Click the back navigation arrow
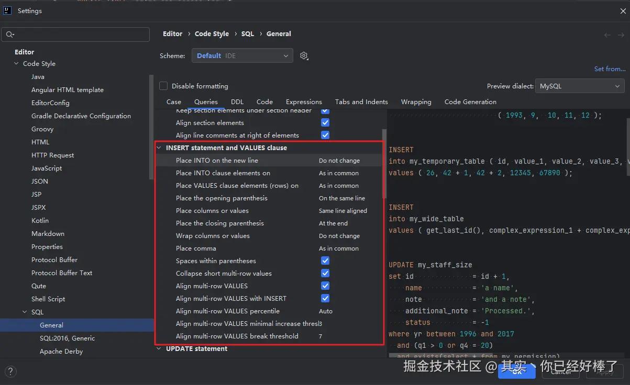 [x=607, y=35]
